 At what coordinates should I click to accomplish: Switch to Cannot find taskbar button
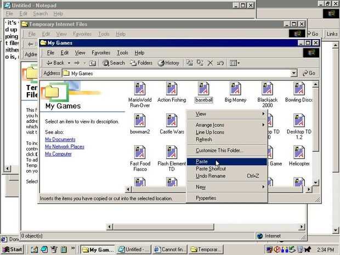pos(170,250)
